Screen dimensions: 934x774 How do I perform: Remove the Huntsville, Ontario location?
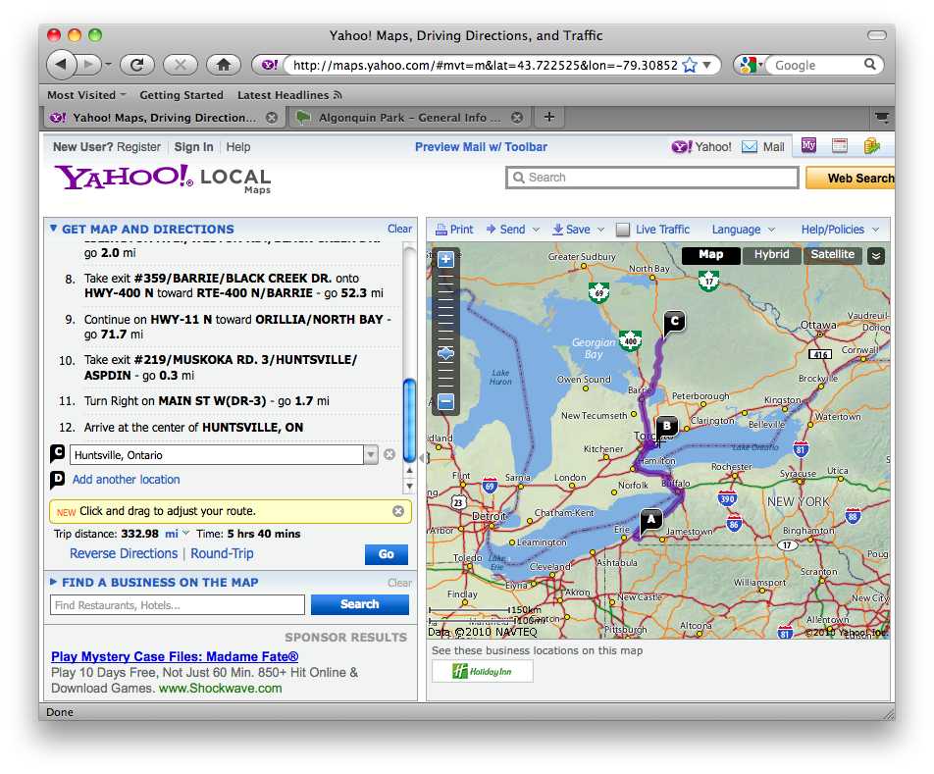pyautogui.click(x=389, y=455)
